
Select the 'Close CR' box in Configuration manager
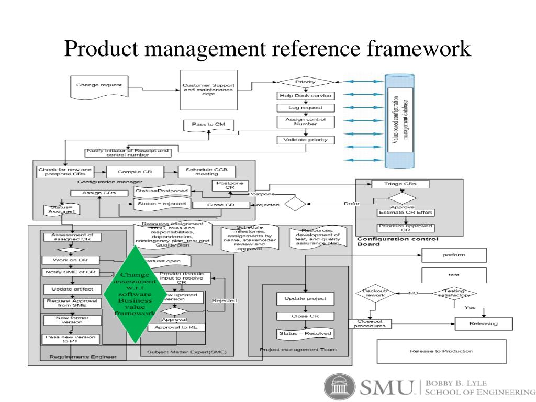[221, 205]
